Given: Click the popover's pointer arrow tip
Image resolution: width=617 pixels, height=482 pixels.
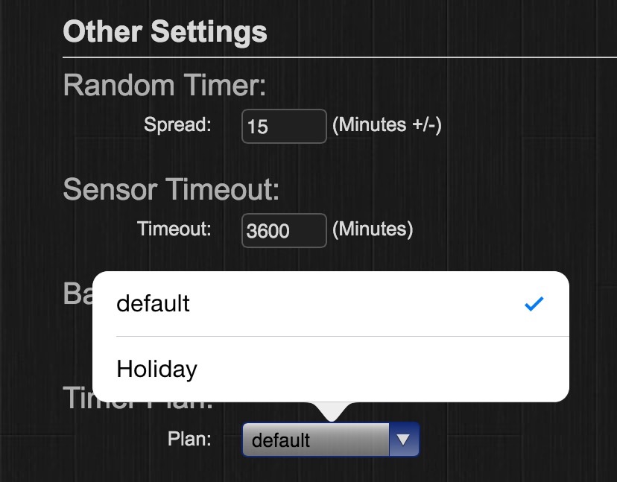Looking at the screenshot, I should (x=331, y=416).
